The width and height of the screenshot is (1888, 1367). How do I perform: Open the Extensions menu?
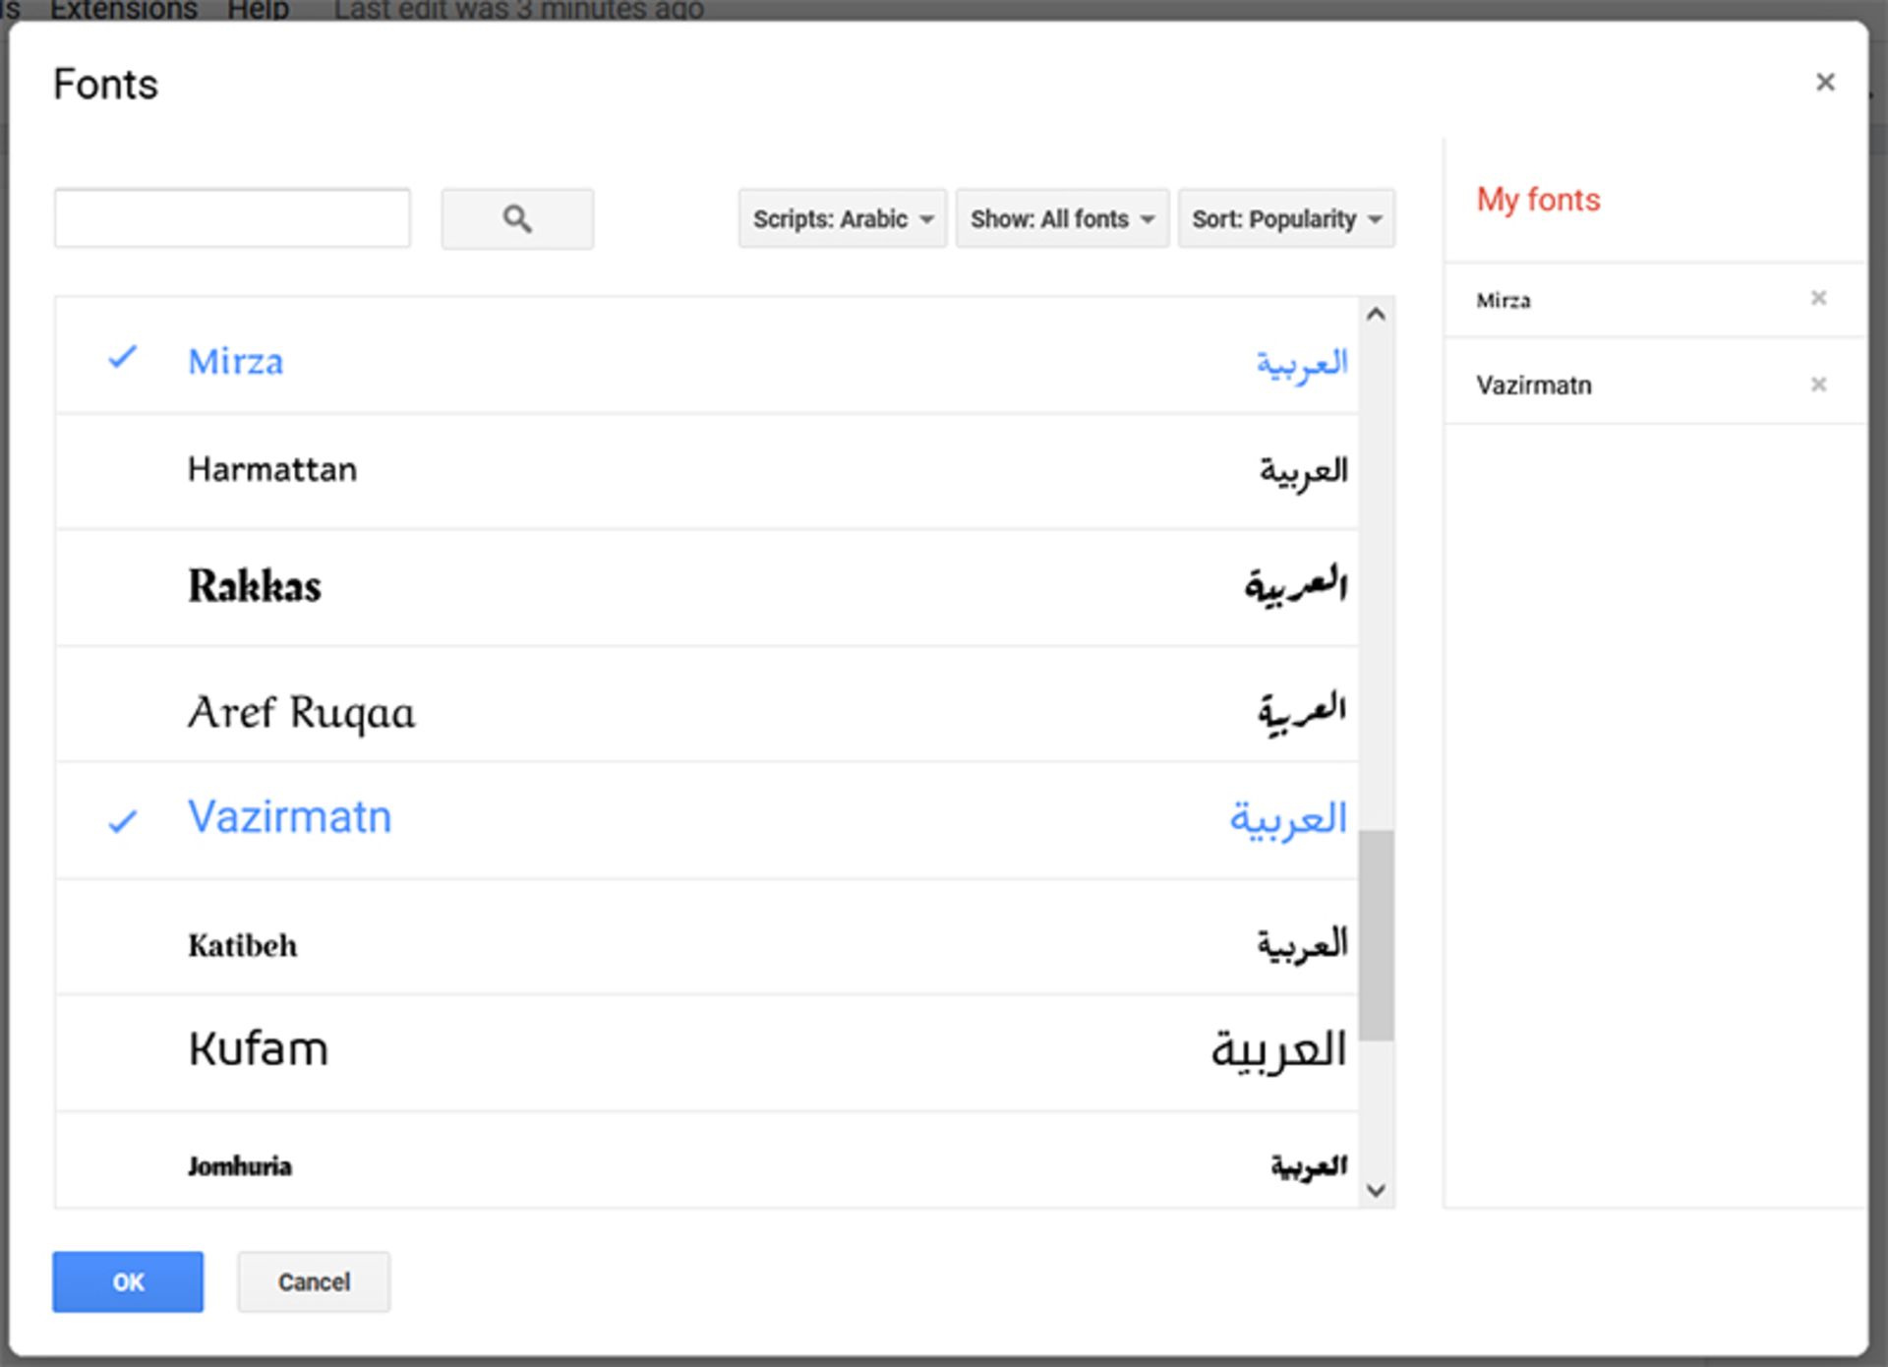coord(124,10)
